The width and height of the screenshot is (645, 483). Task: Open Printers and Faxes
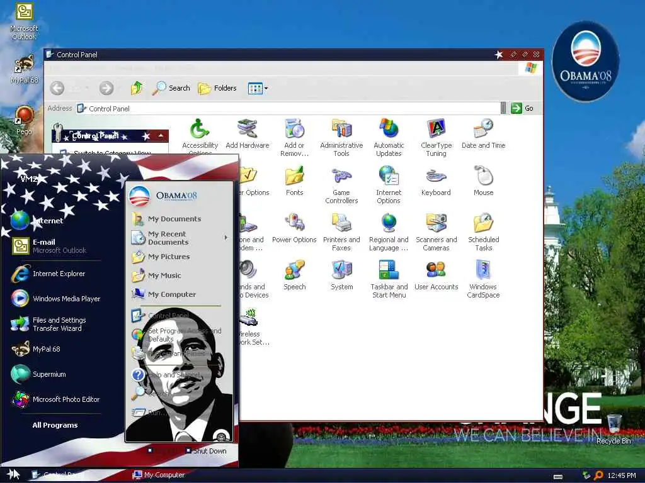point(341,232)
